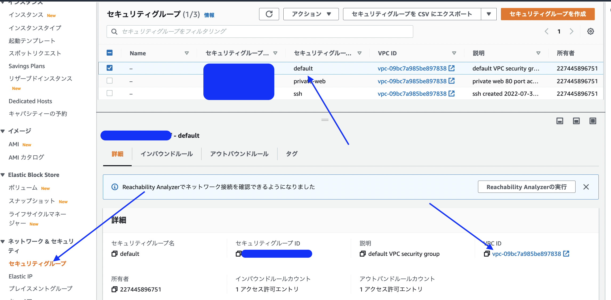
Task: Copy the default security group name
Action: coord(114,254)
